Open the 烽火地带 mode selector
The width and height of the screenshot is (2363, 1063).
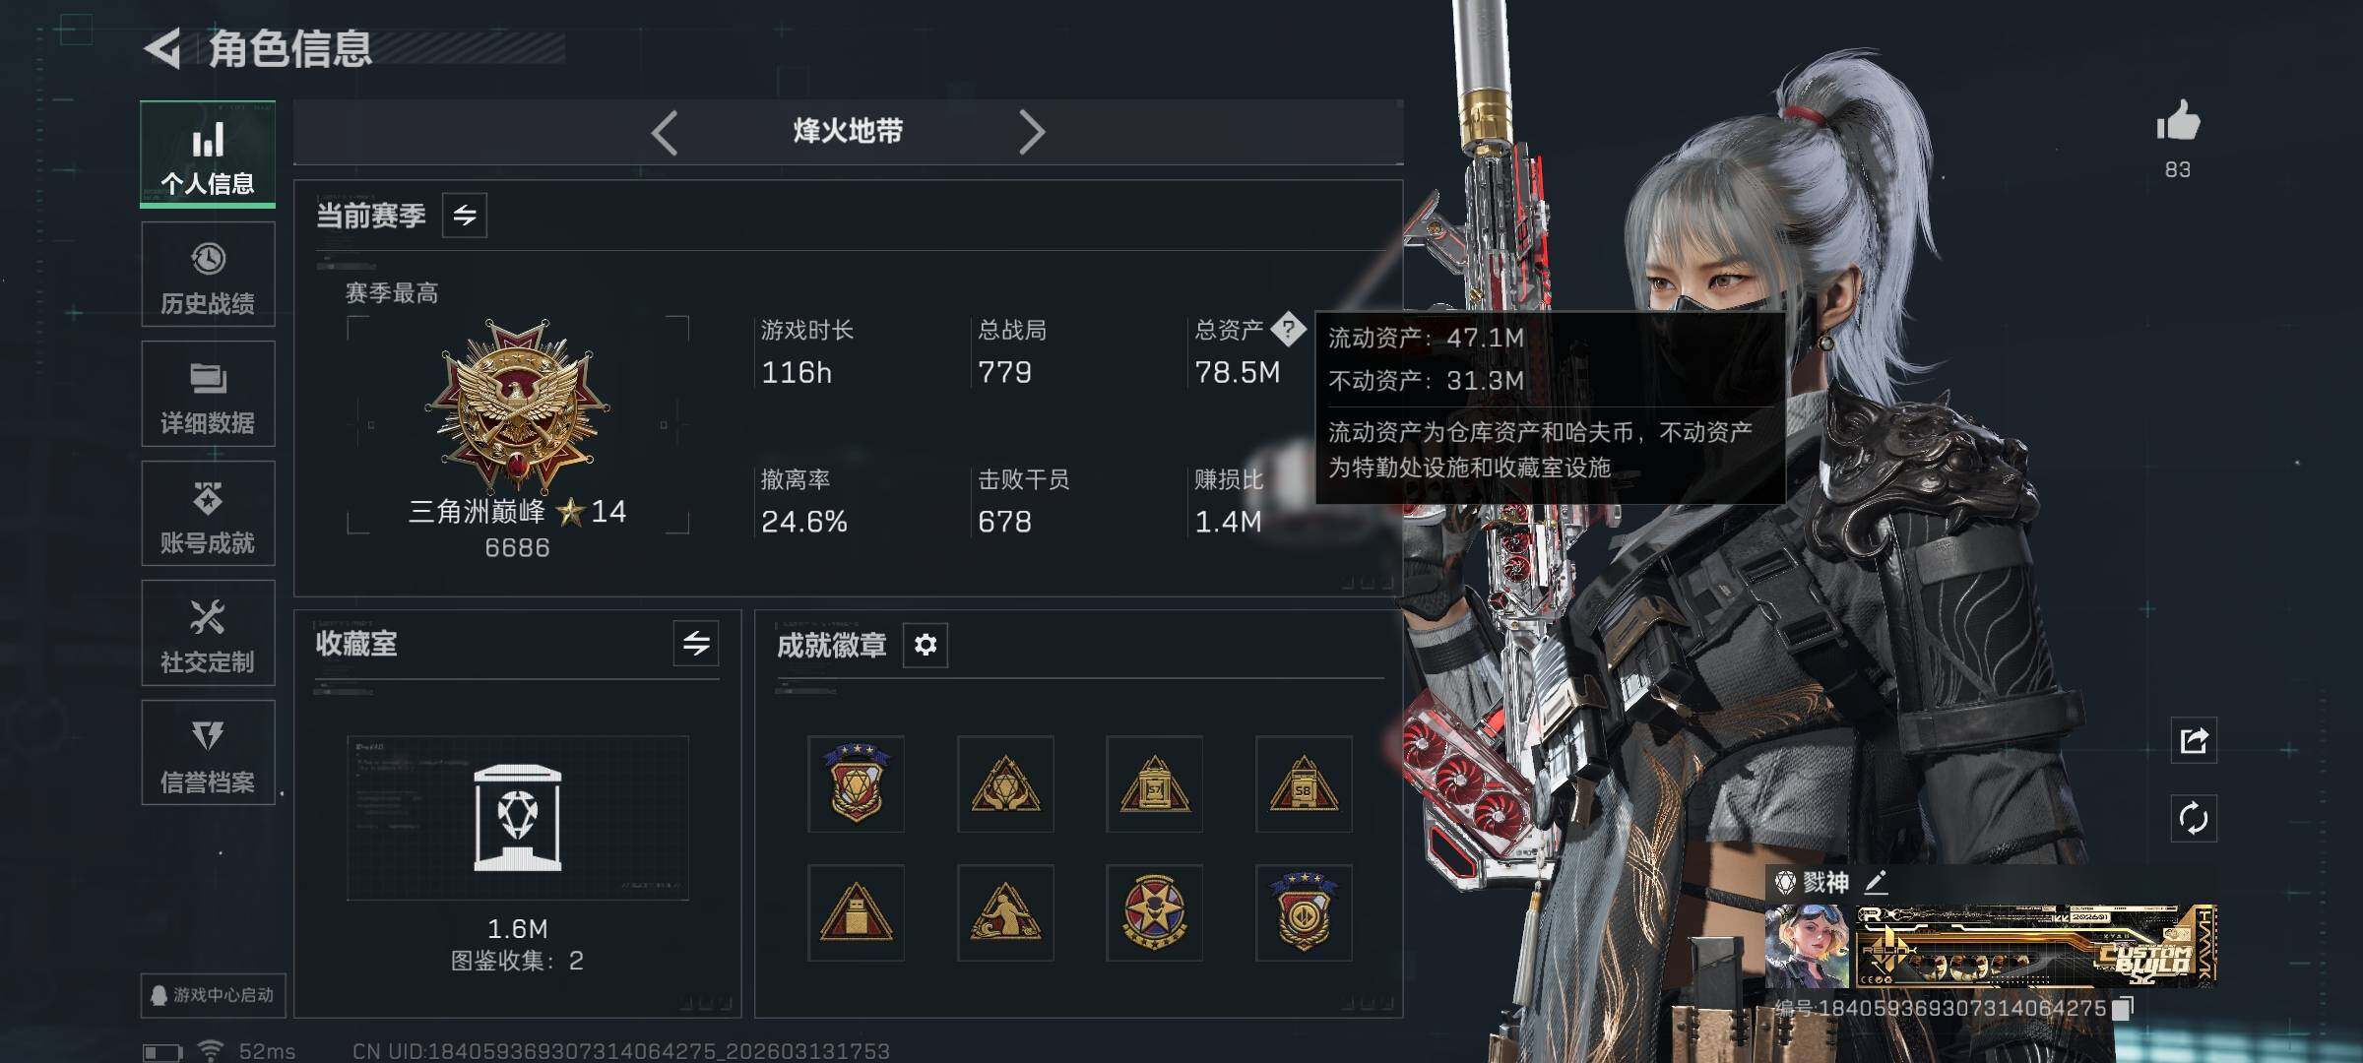click(848, 131)
